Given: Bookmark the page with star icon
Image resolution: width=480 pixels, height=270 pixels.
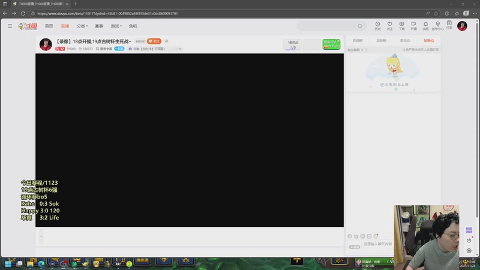Looking at the screenshot, I should click(436, 13).
